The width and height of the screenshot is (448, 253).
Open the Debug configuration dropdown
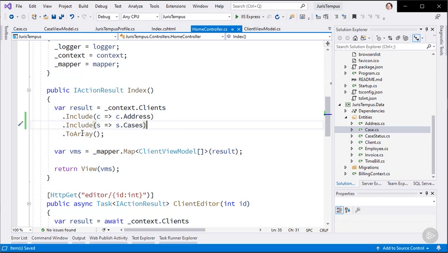[108, 17]
